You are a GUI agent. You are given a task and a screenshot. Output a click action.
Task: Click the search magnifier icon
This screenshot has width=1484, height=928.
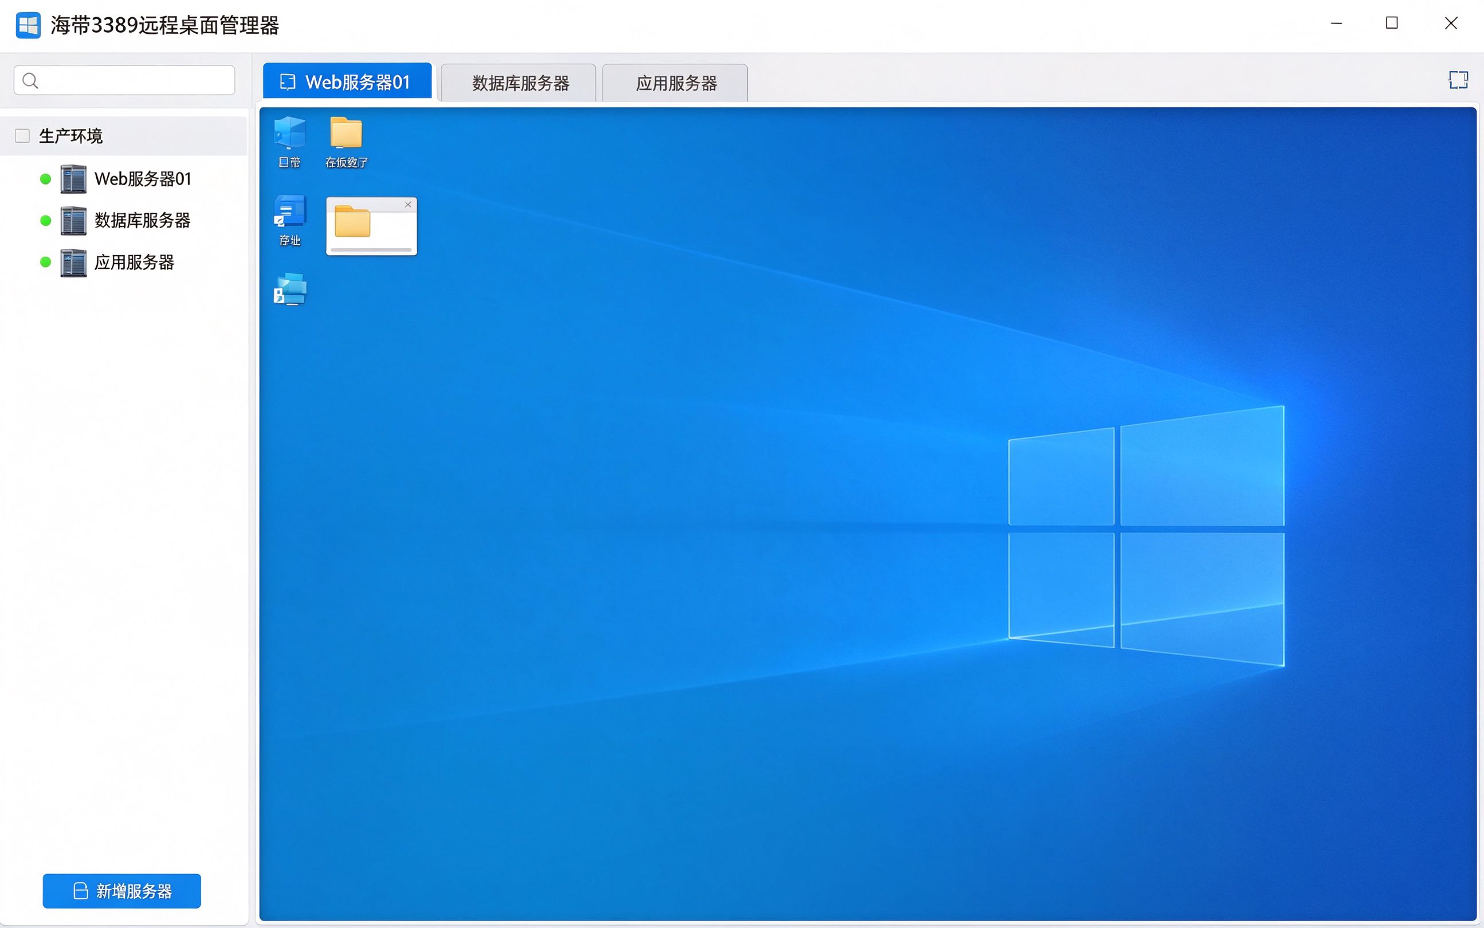coord(30,80)
